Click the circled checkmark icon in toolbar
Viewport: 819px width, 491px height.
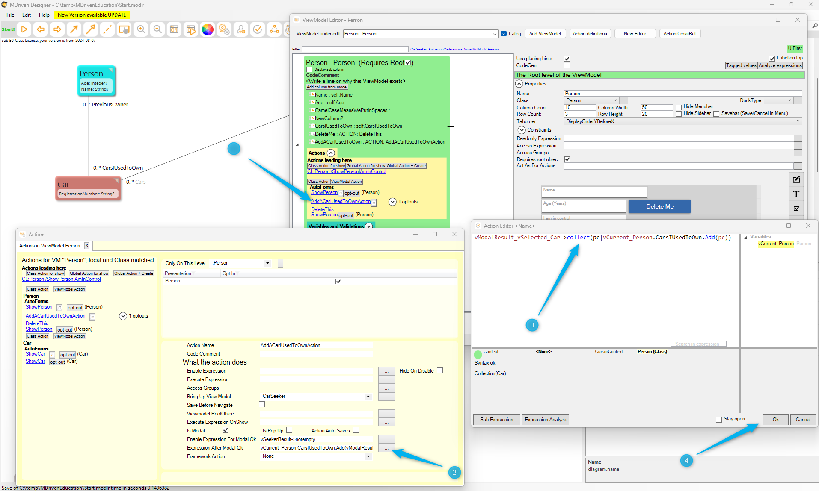(x=258, y=29)
